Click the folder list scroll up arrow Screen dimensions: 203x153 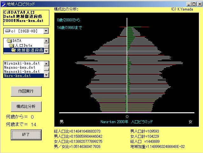[46, 41]
